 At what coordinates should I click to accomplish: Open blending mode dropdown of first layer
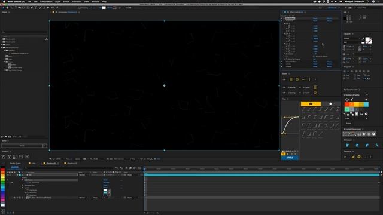[x=83, y=175]
